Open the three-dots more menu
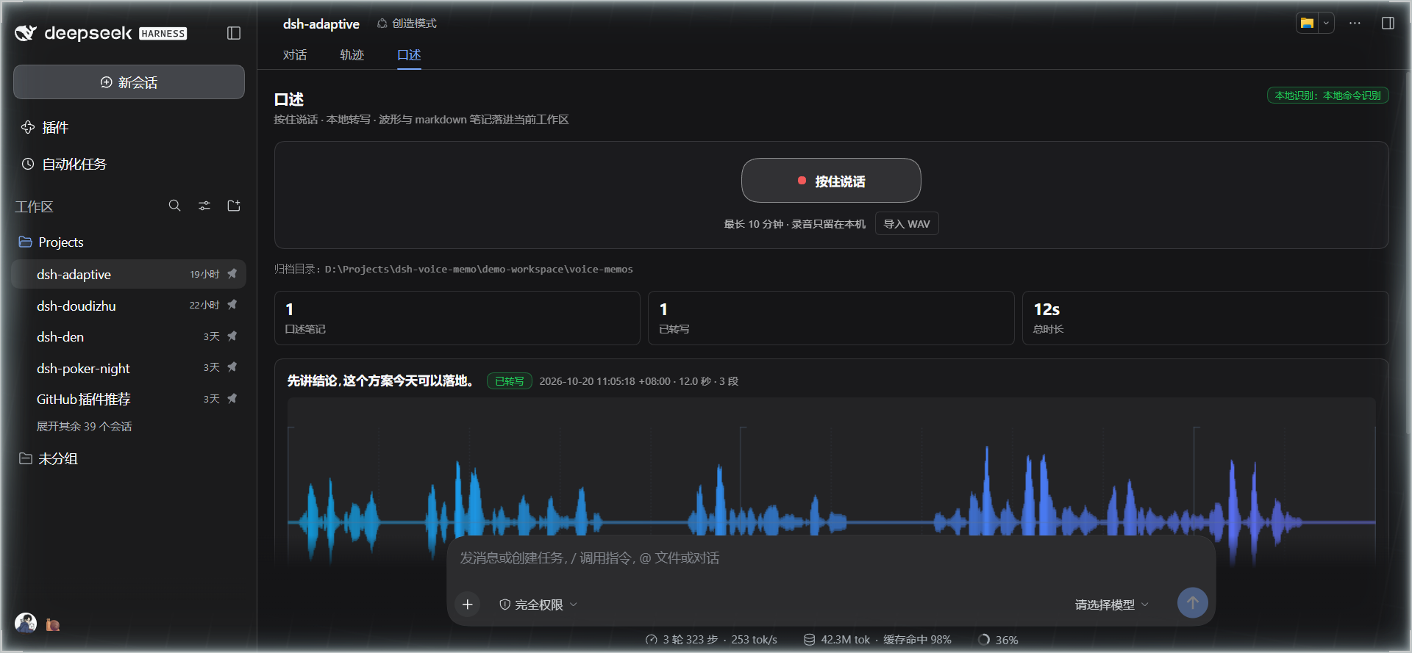The image size is (1412, 653). click(x=1355, y=24)
